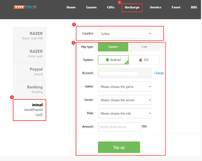The height and width of the screenshot is (161, 202).
Task: Open the Service menu item
Action: click(155, 7)
